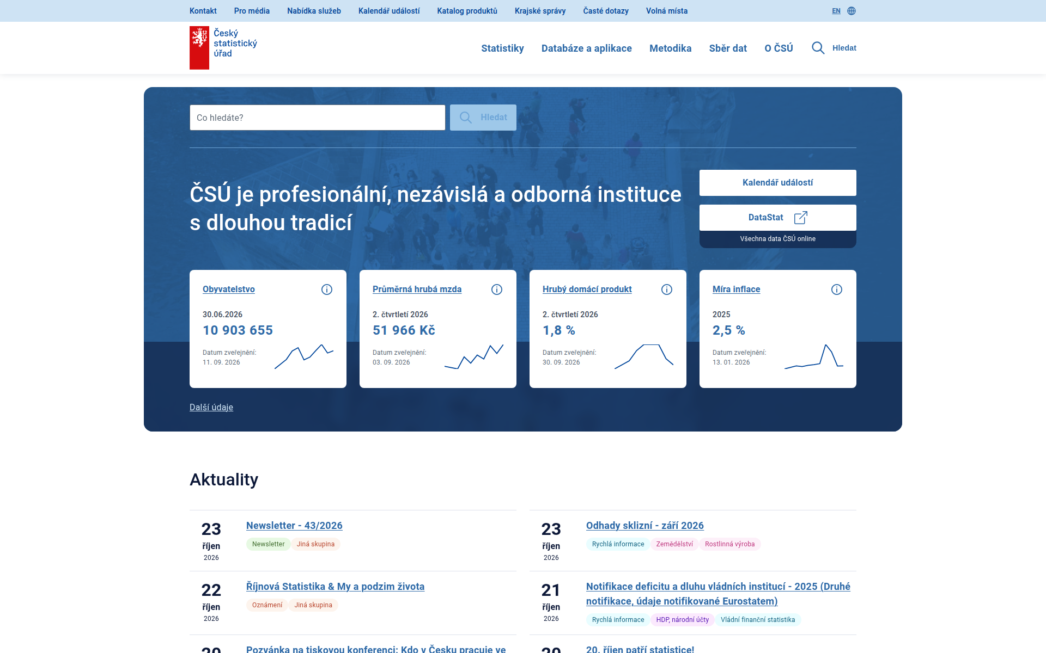This screenshot has height=653, width=1046.
Task: Open the Metodika menu
Action: (x=670, y=48)
